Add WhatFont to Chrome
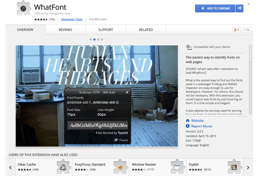 (215, 8)
